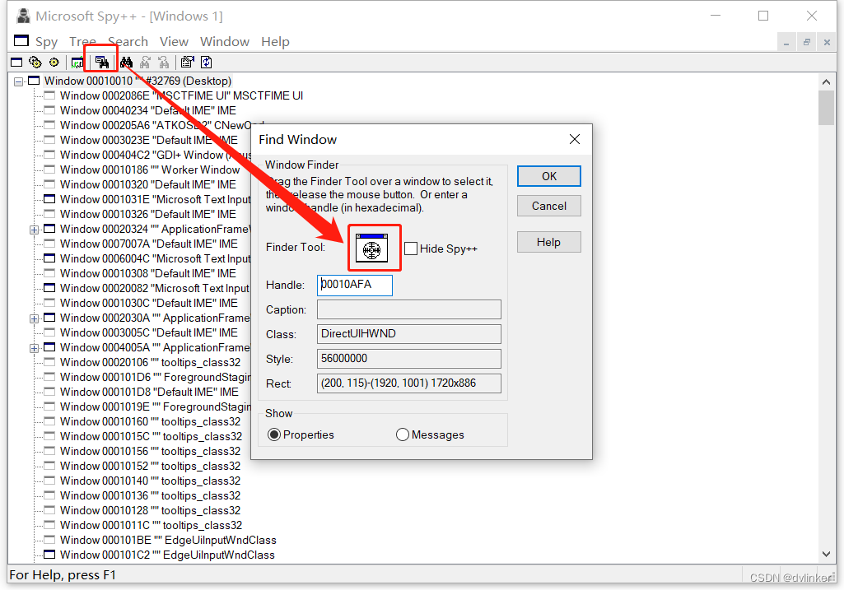Select Window 0001015C tooltips_class32 row
Screen dimensions: 844x590
(152, 436)
